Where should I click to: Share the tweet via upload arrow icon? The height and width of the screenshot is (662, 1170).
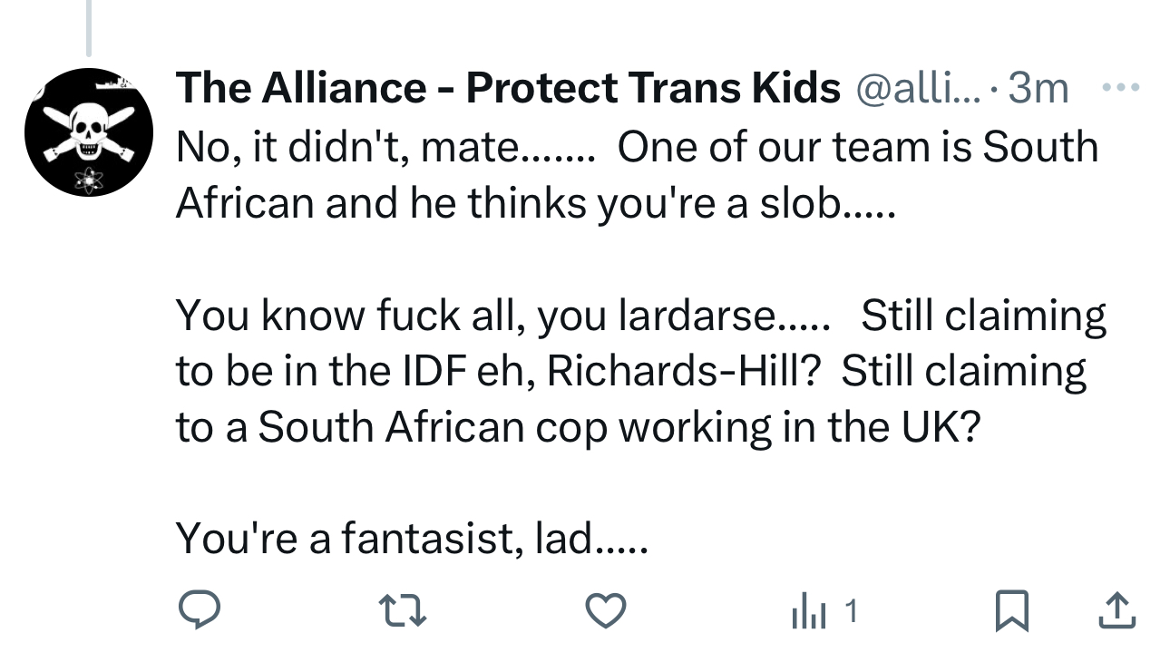click(1116, 612)
